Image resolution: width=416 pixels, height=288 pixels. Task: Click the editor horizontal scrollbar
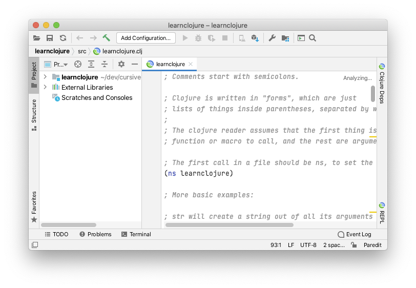tap(229, 225)
